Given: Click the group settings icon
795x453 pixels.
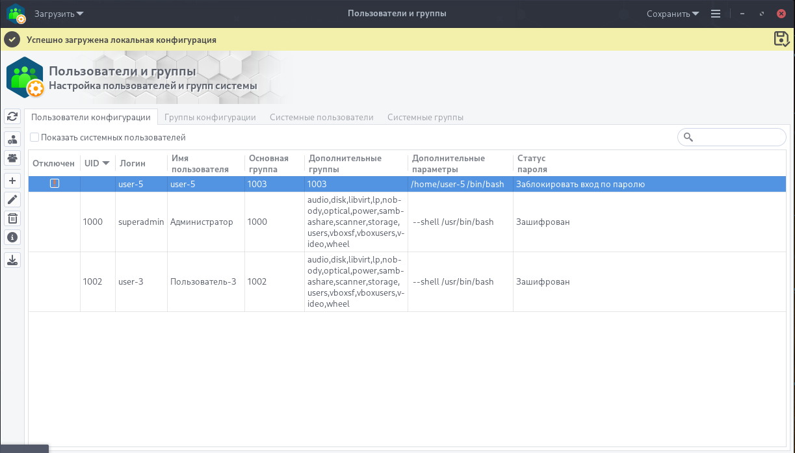Looking at the screenshot, I should (12, 157).
